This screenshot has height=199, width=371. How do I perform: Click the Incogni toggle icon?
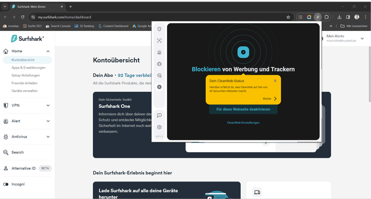[x=6, y=185]
